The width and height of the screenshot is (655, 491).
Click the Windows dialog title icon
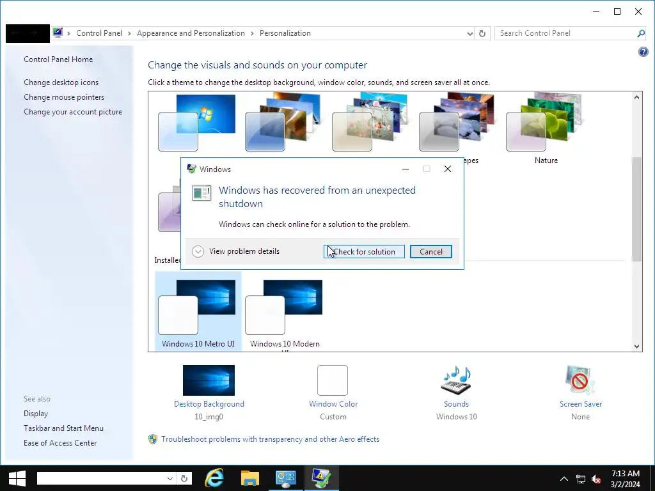pyautogui.click(x=192, y=169)
